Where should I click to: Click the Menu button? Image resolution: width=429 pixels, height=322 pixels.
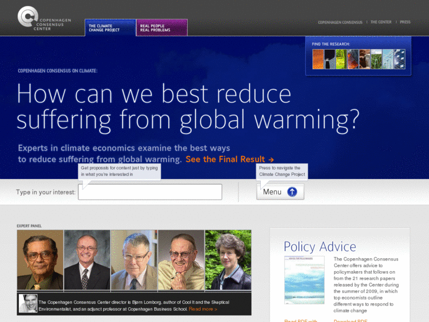pyautogui.click(x=280, y=191)
